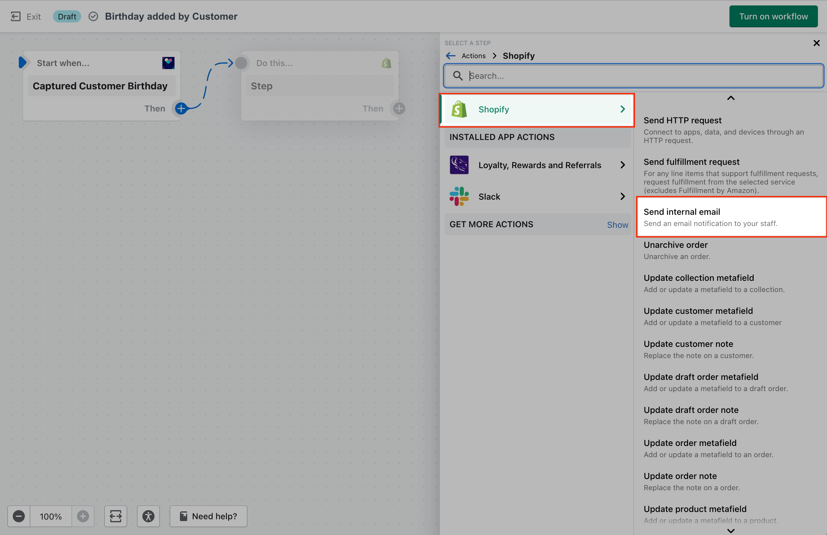Click the Shopify bag icon on Do this card
This screenshot has height=535, width=827.
click(386, 63)
